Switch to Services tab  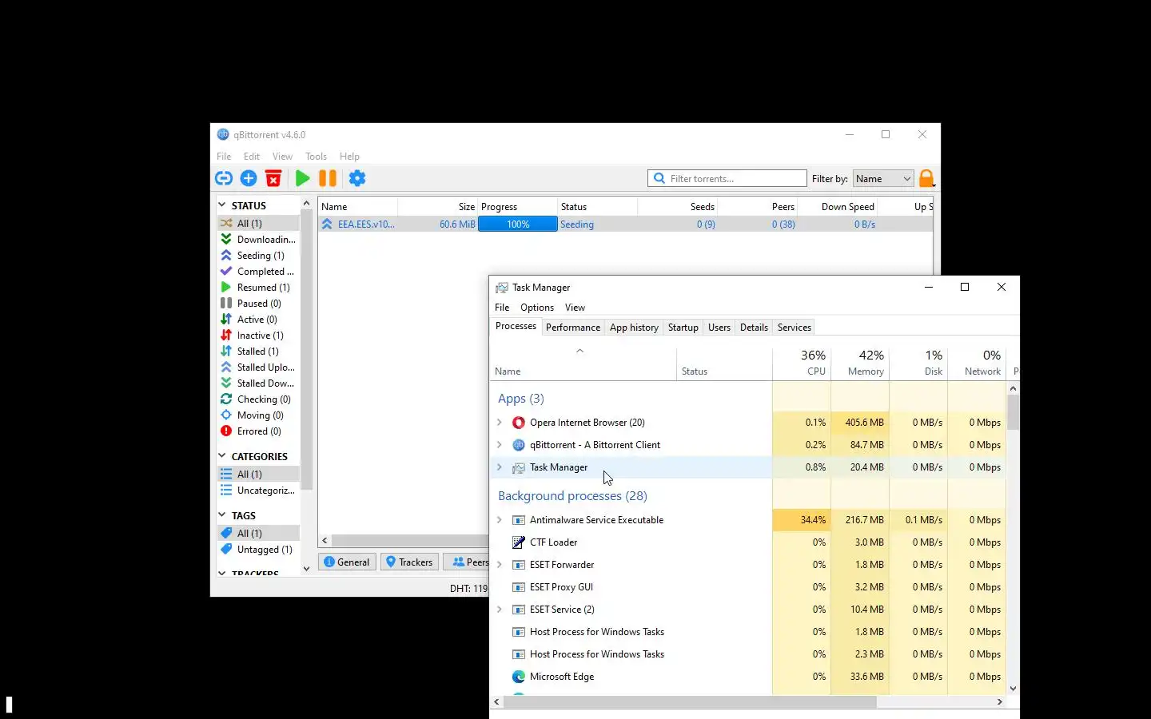click(x=795, y=328)
